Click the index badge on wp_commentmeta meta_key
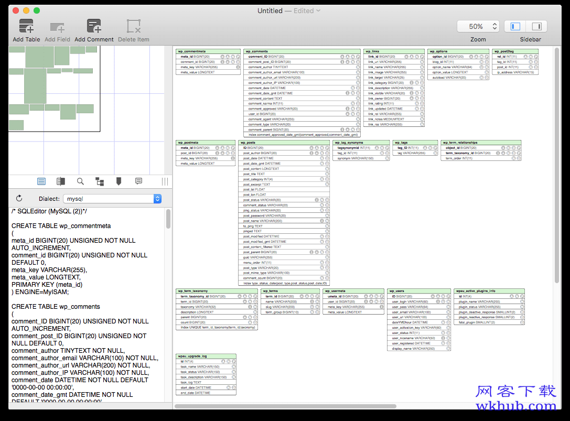570x421 pixels. pos(238,67)
